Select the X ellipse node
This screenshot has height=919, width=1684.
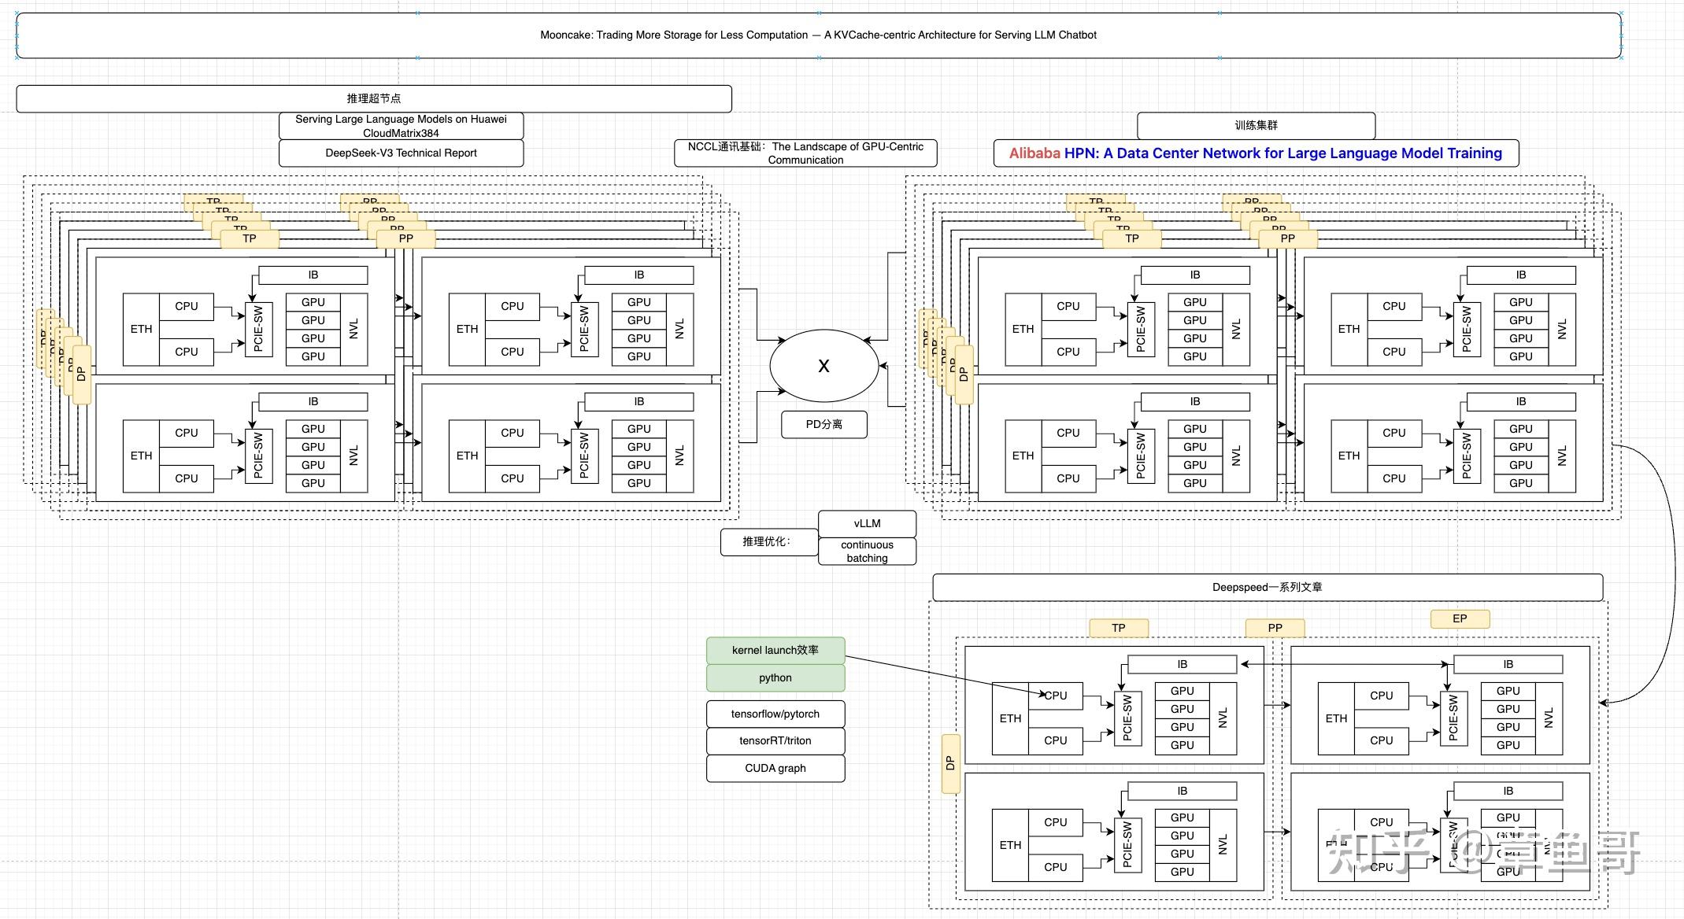[x=823, y=366]
